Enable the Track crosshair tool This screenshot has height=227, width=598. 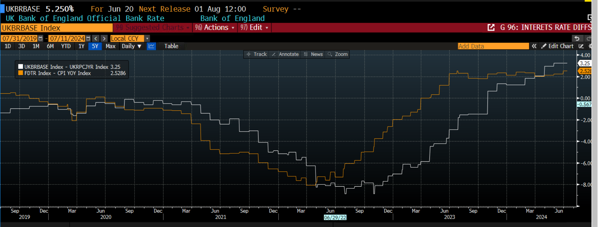click(257, 54)
